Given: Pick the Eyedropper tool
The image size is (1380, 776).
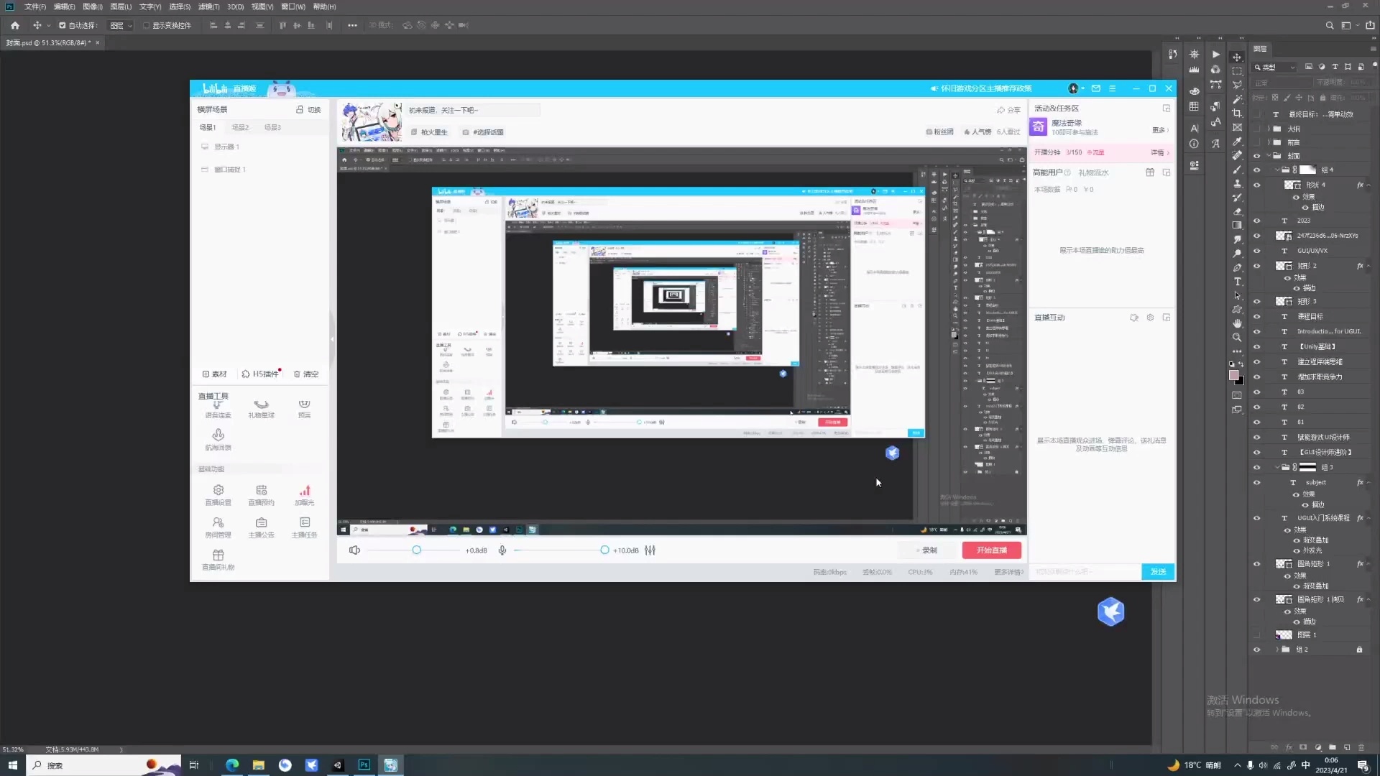Looking at the screenshot, I should tap(1237, 142).
